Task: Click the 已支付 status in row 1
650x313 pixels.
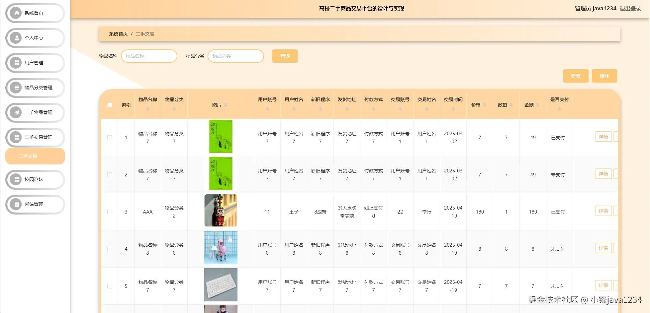Action: (x=558, y=138)
